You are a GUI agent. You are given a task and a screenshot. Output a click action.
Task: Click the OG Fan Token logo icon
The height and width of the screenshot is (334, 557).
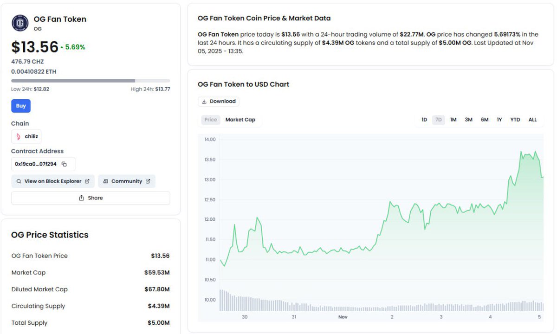coord(20,23)
